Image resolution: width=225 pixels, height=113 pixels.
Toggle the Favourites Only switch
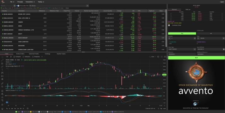point(18,6)
